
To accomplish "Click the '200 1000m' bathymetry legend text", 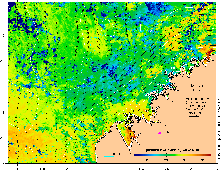I will (112, 154).
